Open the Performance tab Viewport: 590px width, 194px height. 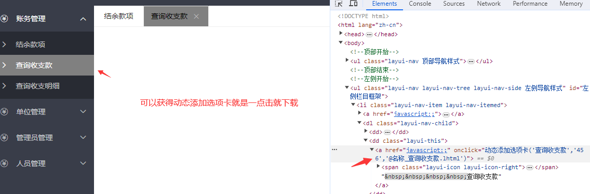tap(530, 4)
